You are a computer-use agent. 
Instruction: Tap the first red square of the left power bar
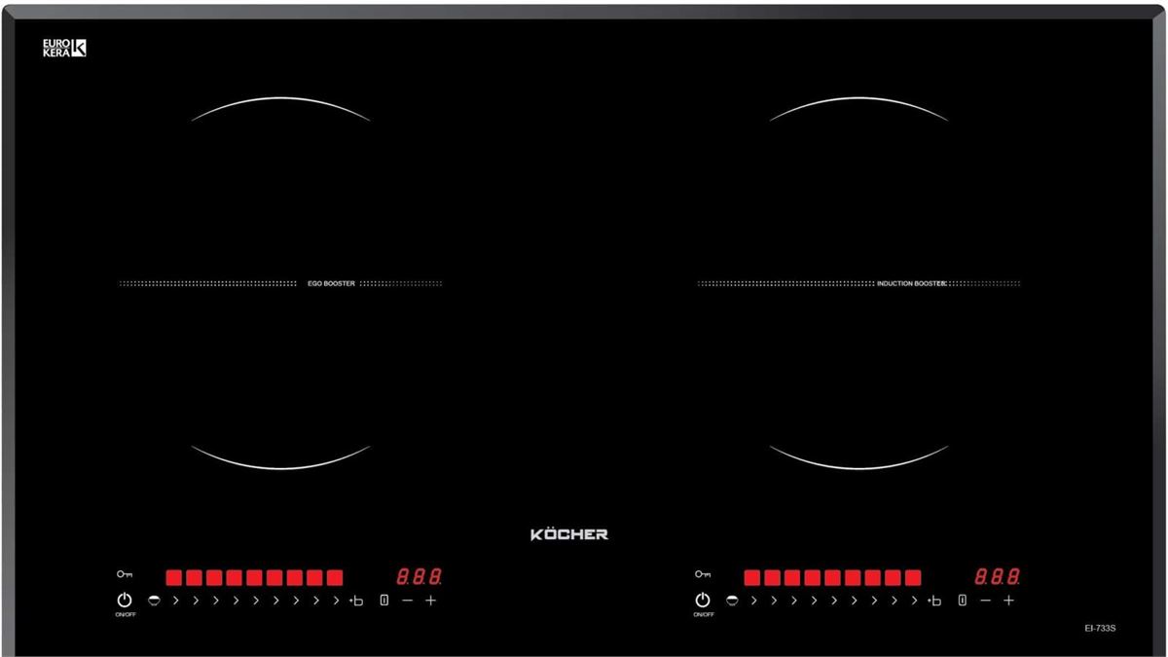(174, 577)
